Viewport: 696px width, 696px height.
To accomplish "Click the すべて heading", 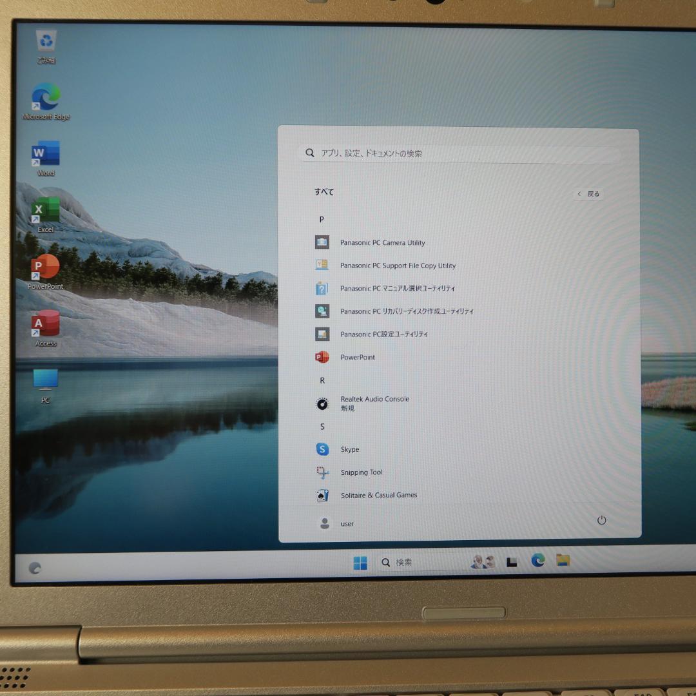I will pos(324,192).
